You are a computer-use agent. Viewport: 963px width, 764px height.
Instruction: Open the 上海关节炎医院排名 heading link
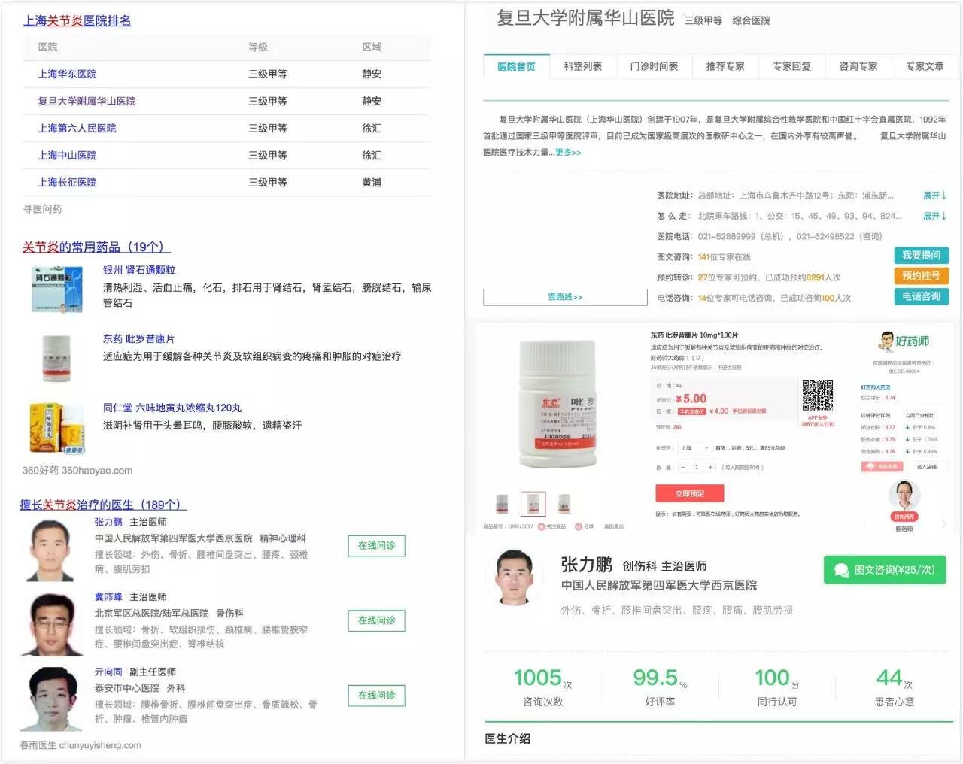[77, 21]
